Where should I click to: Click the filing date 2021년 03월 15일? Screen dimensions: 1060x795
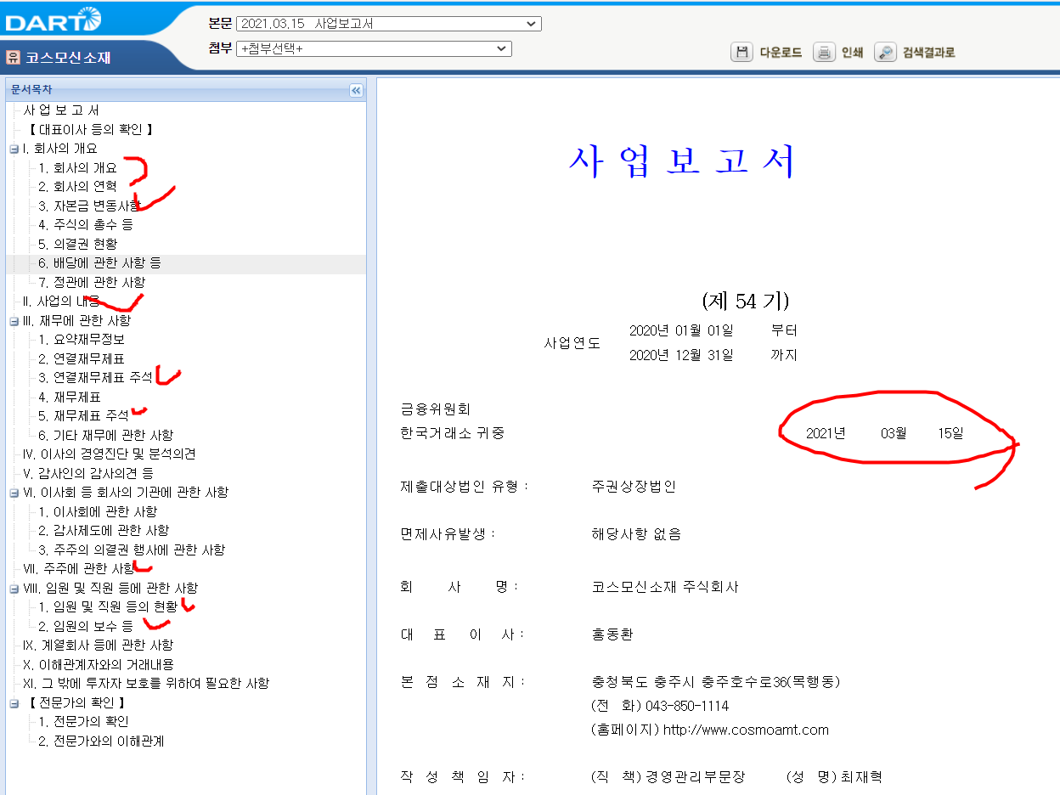pyautogui.click(x=885, y=434)
